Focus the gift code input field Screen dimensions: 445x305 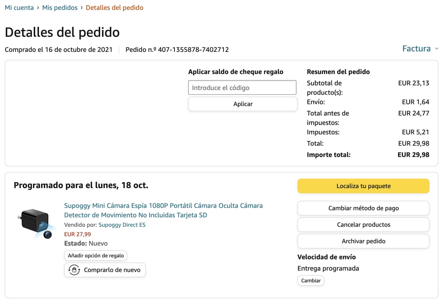[x=242, y=88]
